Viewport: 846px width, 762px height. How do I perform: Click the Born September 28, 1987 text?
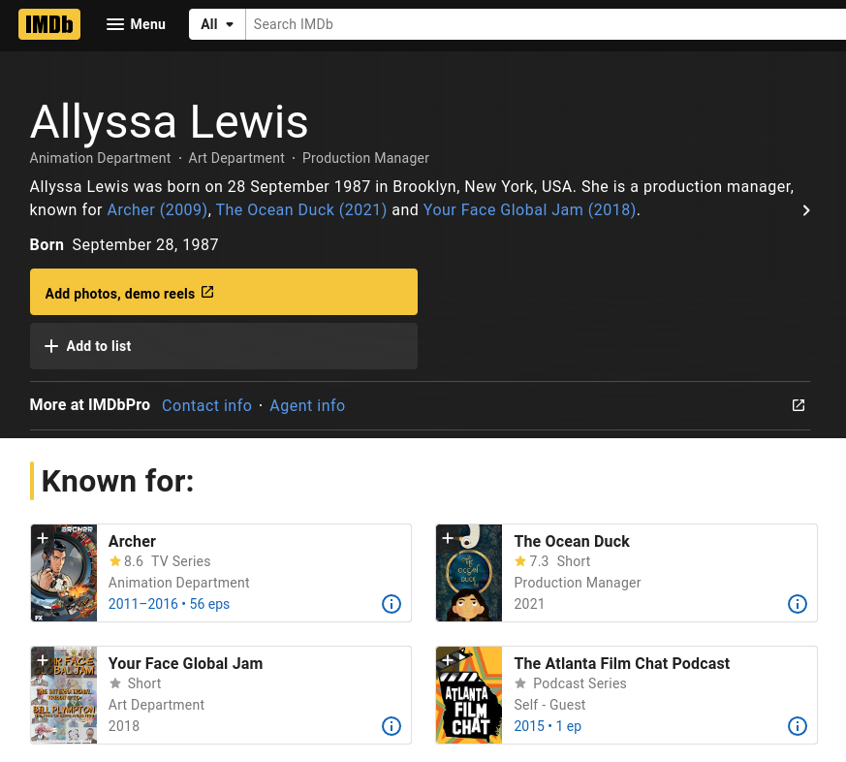click(124, 244)
